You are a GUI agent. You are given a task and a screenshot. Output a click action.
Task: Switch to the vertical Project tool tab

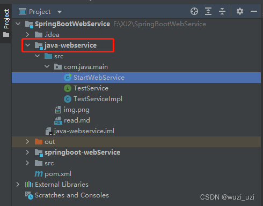(6, 19)
